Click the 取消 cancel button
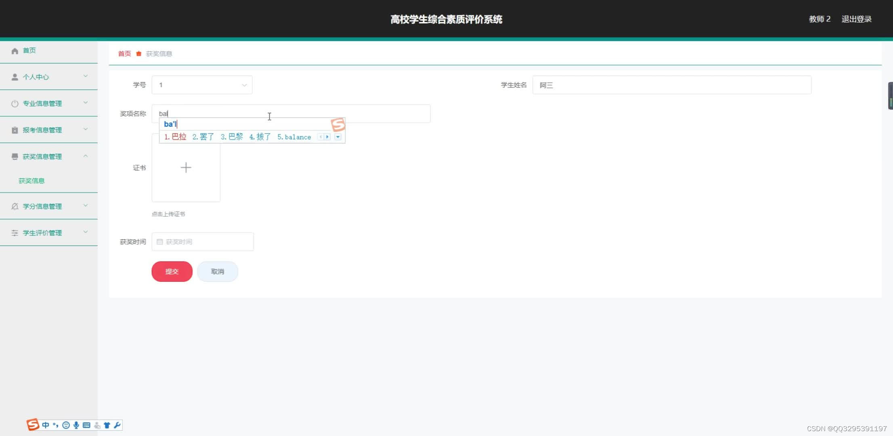The height and width of the screenshot is (436, 893). tap(218, 271)
